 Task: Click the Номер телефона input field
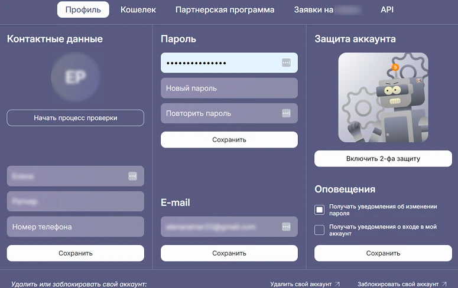pos(76,227)
